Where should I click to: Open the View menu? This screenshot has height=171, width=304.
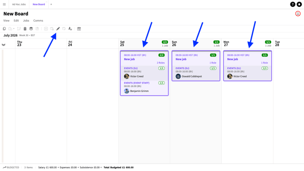coord(6,20)
